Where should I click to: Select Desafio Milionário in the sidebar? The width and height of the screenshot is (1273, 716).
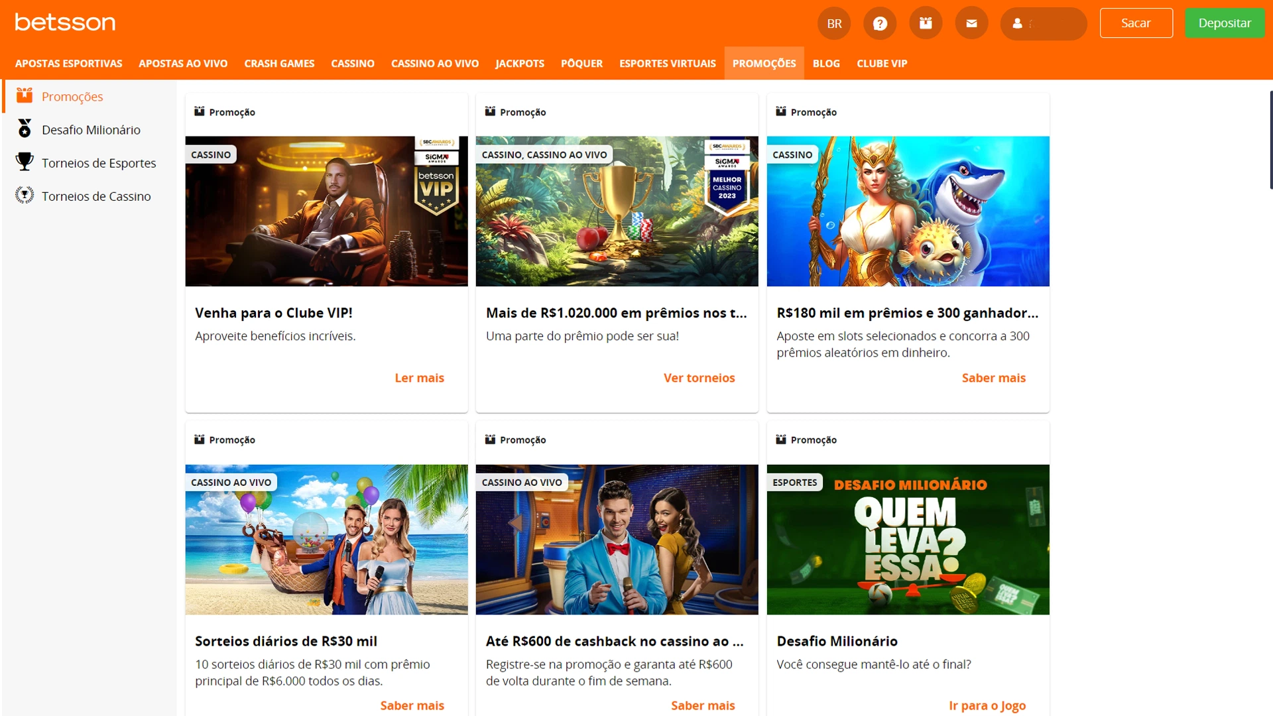point(91,130)
